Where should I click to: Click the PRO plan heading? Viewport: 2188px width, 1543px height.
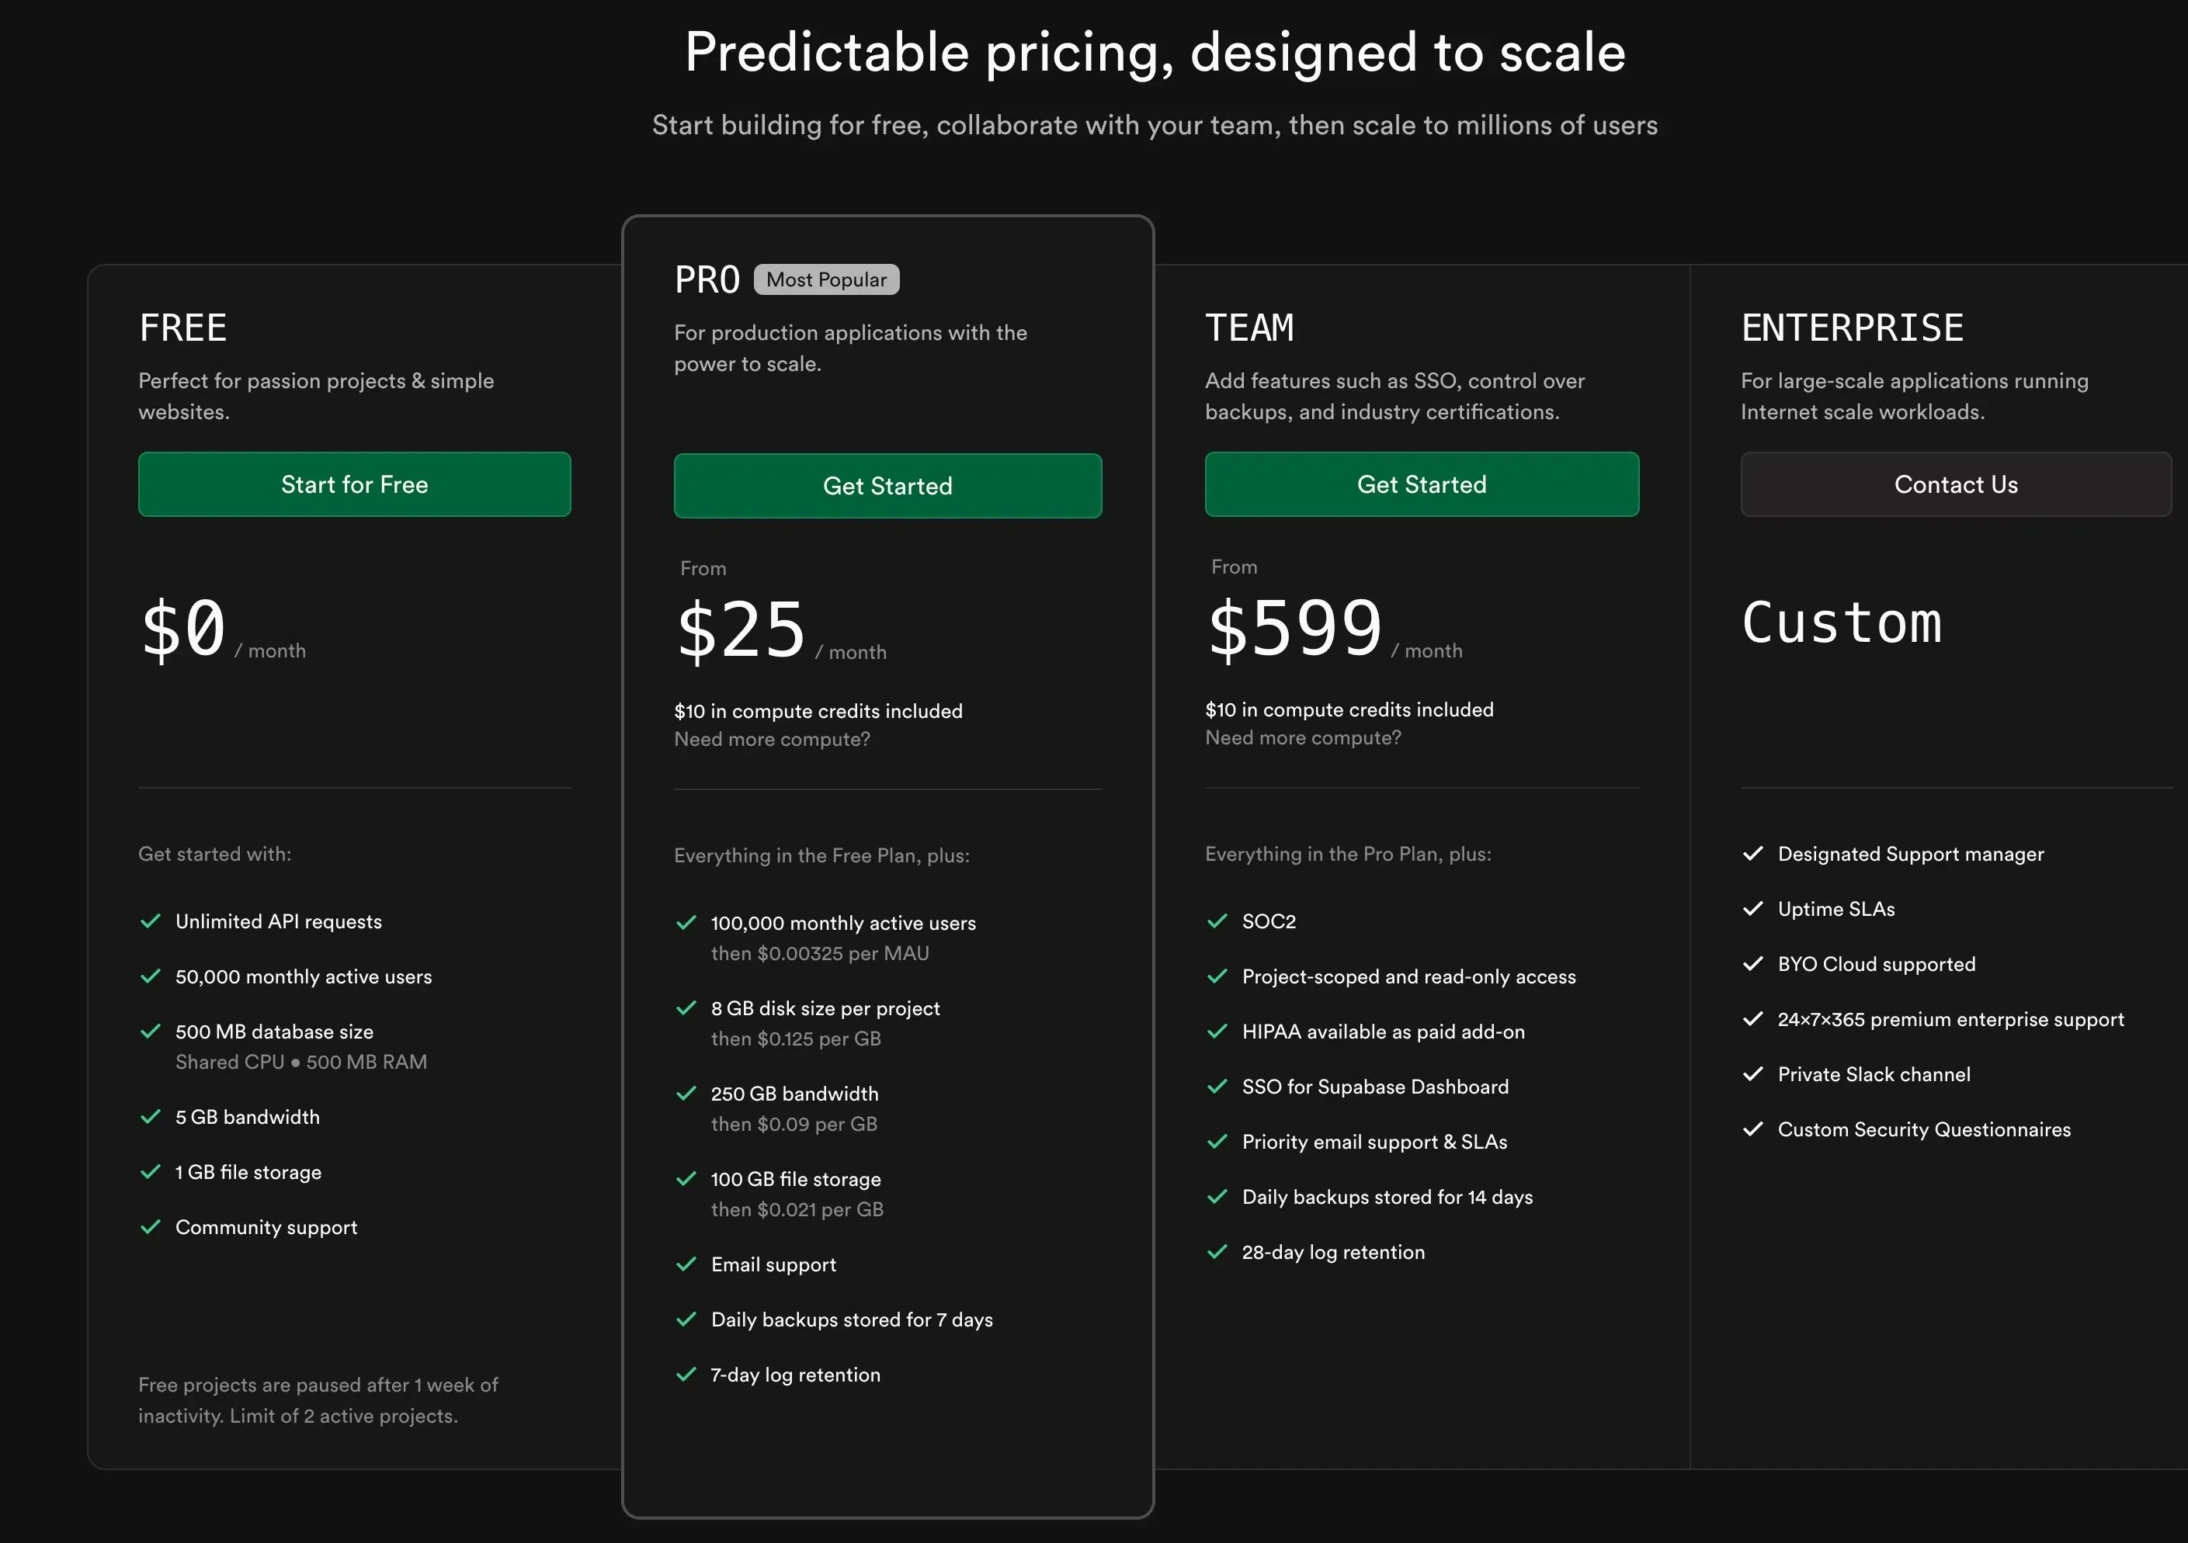pos(706,280)
